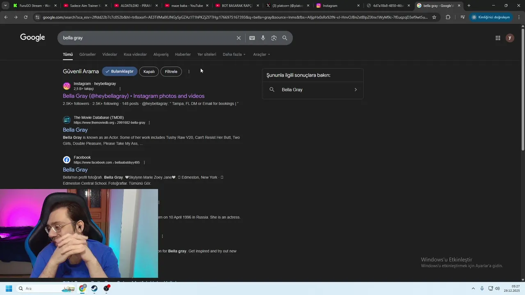Image resolution: width=525 pixels, height=295 pixels.
Task: Search by image with the camera lens icon
Action: click(x=274, y=38)
